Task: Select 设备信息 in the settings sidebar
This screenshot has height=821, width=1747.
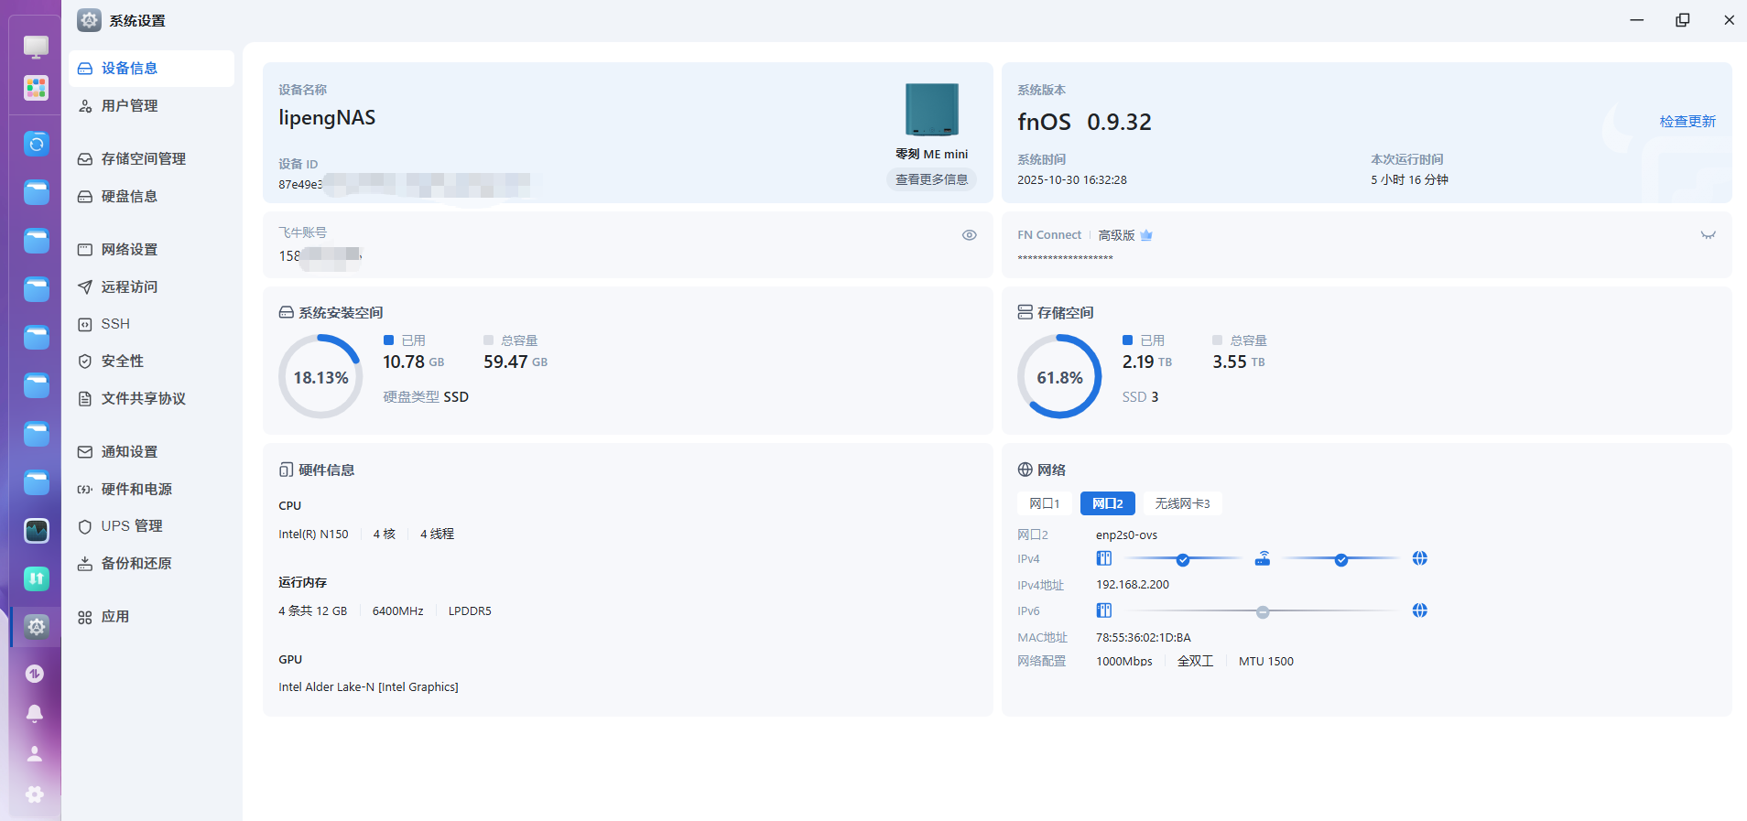Action: (x=151, y=69)
